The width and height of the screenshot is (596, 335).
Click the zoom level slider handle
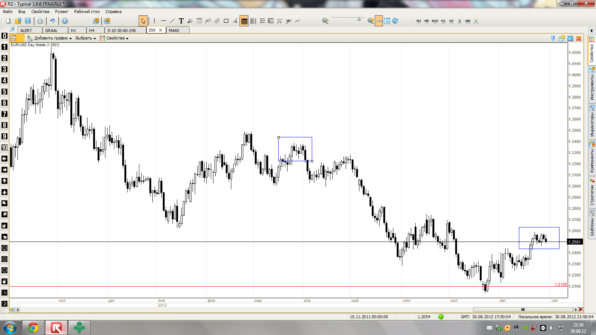[x=359, y=19]
